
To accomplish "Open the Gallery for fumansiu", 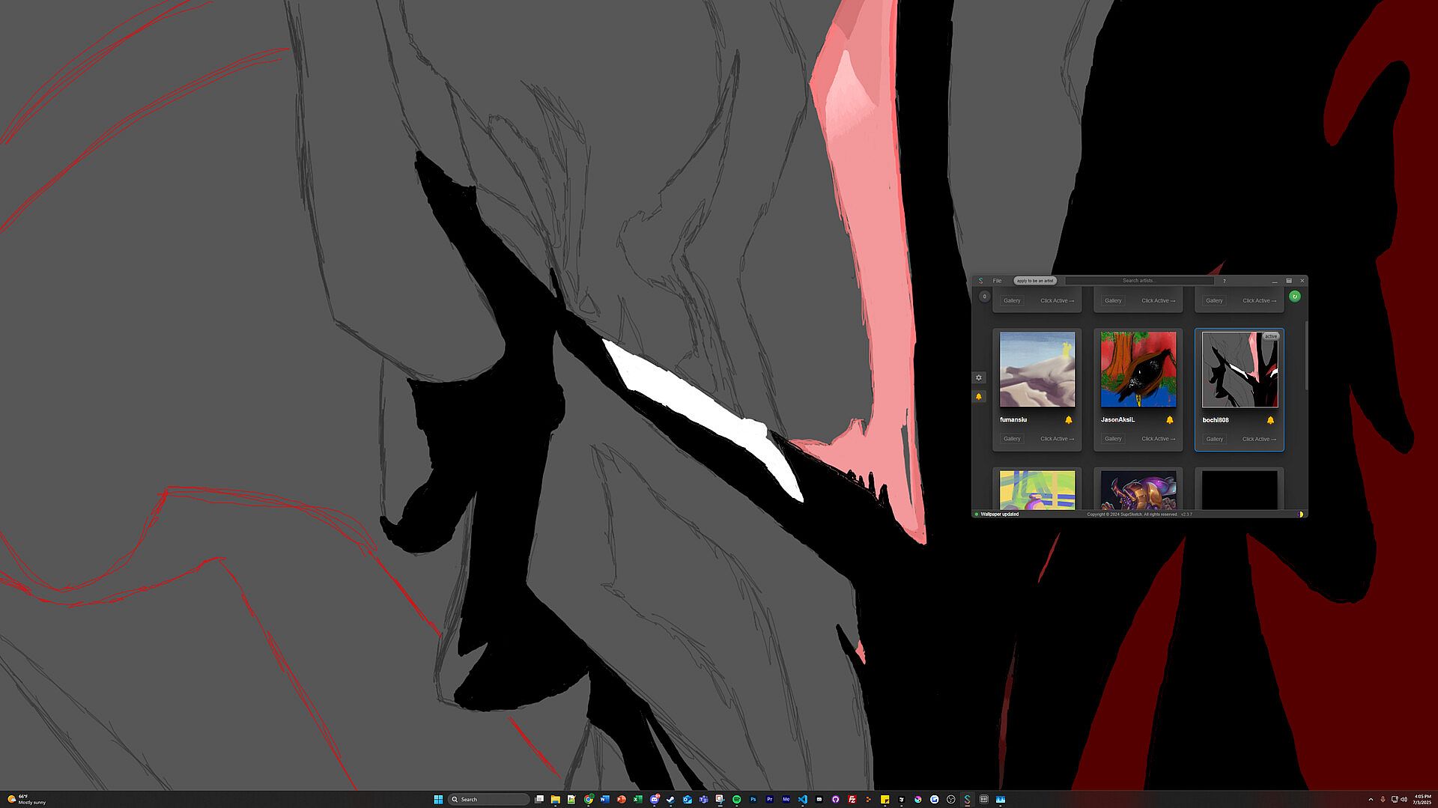I will click(1012, 439).
